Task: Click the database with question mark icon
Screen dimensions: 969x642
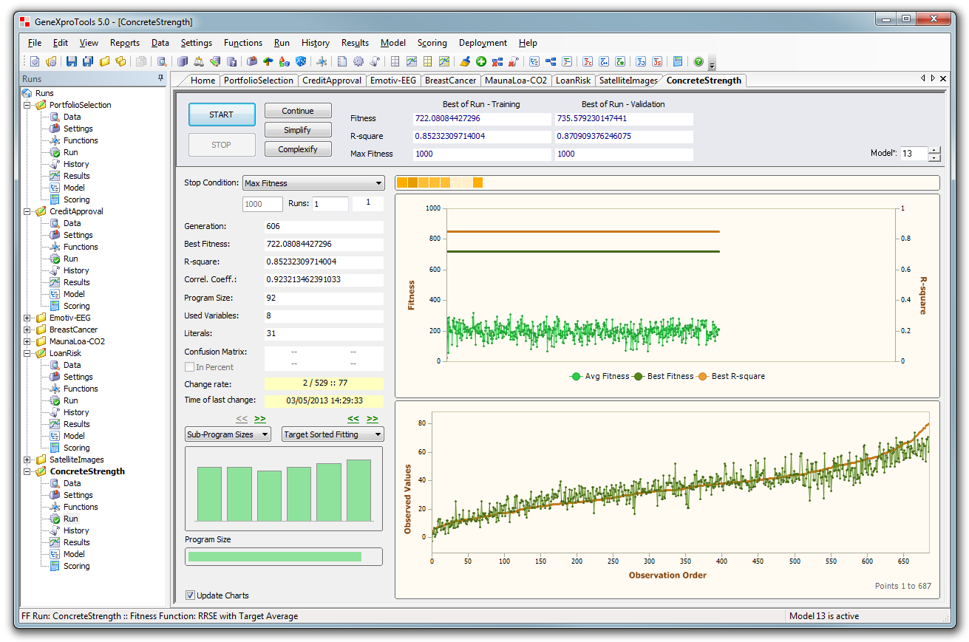Action: (232, 62)
